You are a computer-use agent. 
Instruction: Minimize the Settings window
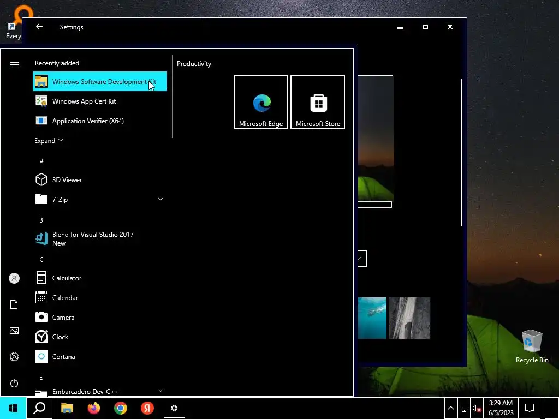[x=400, y=27]
